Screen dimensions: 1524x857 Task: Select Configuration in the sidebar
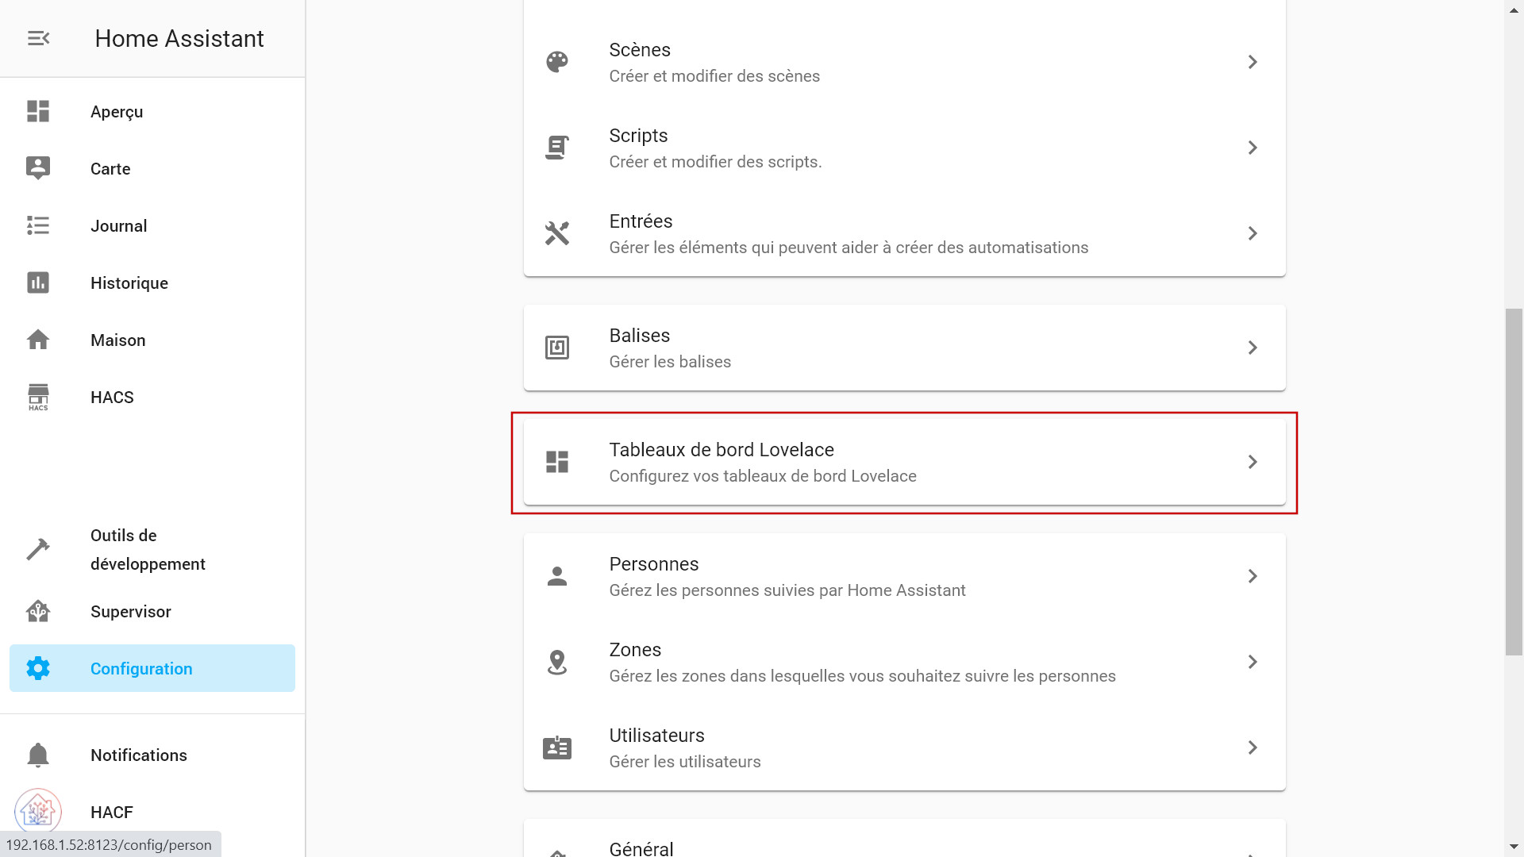tap(152, 668)
